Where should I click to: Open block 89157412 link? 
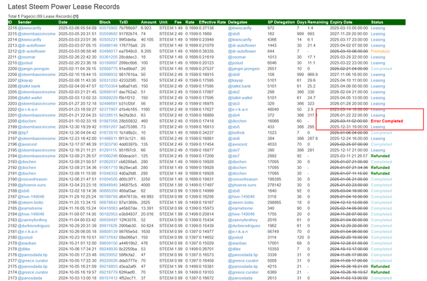click(x=108, y=278)
